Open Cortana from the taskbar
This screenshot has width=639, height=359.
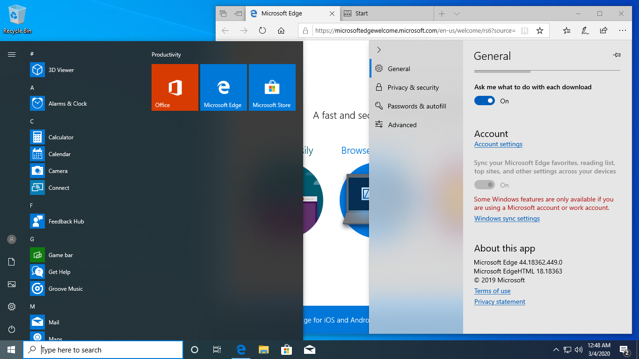195,350
